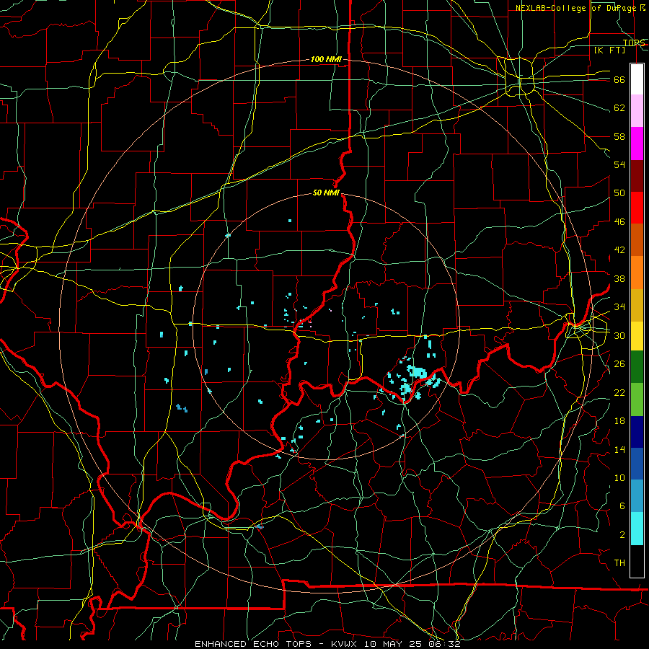Image resolution: width=649 pixels, height=649 pixels.
Task: Click the gold legend swatch
Action: coord(637,306)
